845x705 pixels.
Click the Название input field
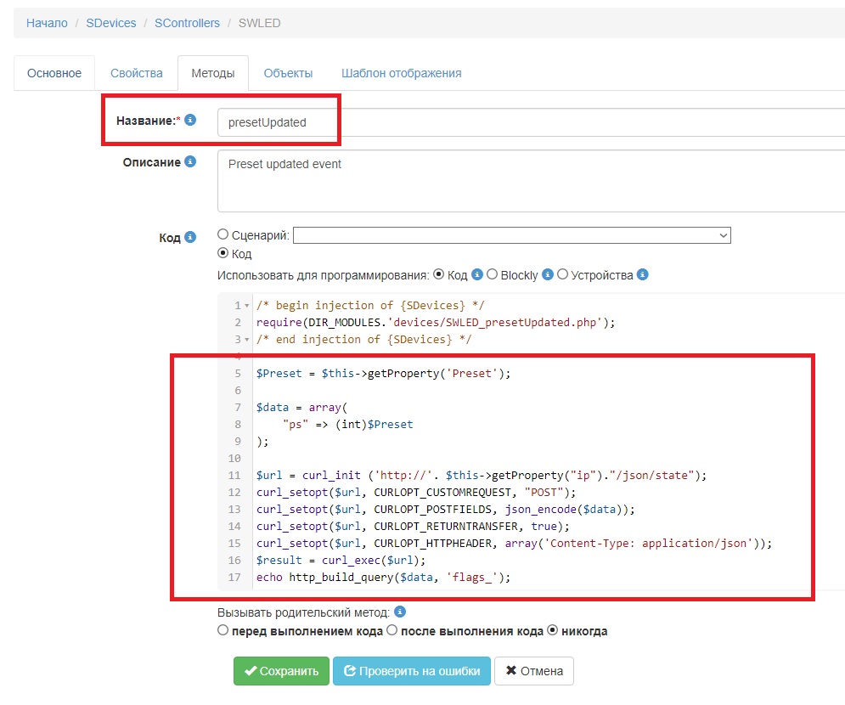tap(527, 122)
